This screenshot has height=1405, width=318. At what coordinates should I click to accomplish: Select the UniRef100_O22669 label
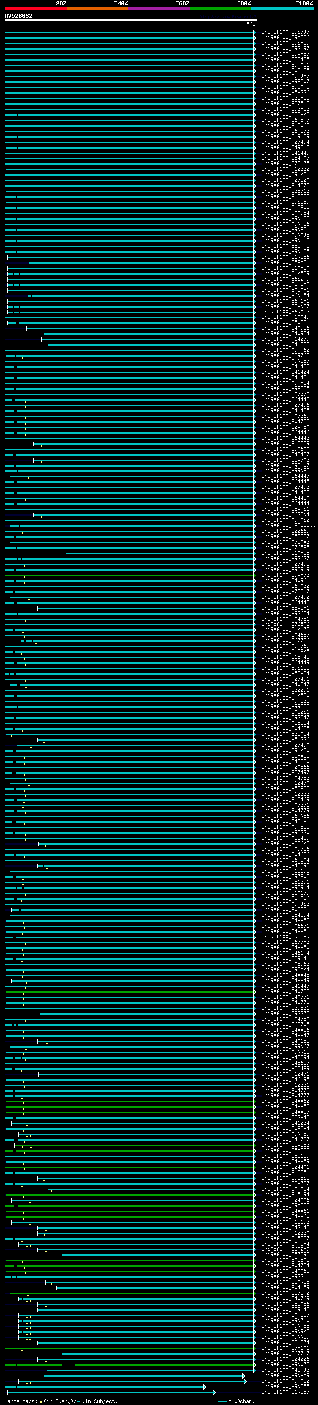click(x=285, y=531)
